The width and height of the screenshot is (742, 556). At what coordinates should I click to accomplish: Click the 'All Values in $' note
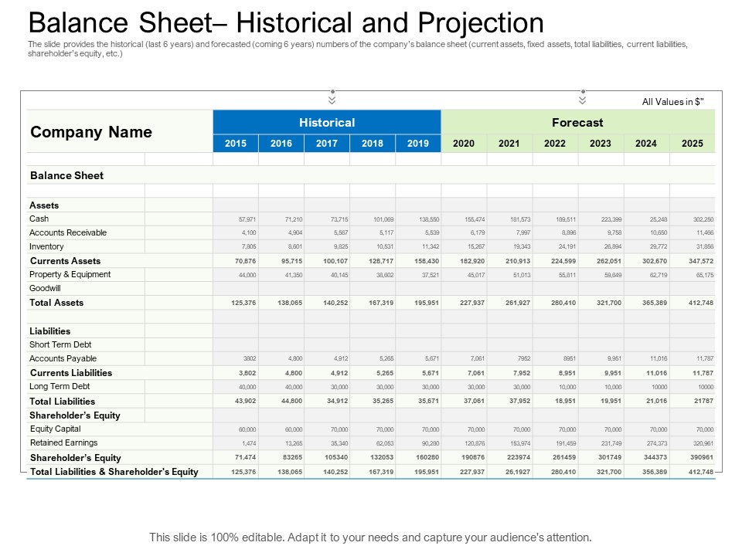(672, 102)
